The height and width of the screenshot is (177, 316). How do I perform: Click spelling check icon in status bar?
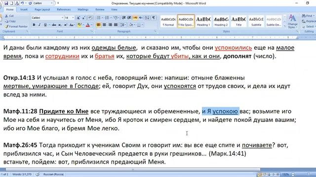tap(38, 174)
